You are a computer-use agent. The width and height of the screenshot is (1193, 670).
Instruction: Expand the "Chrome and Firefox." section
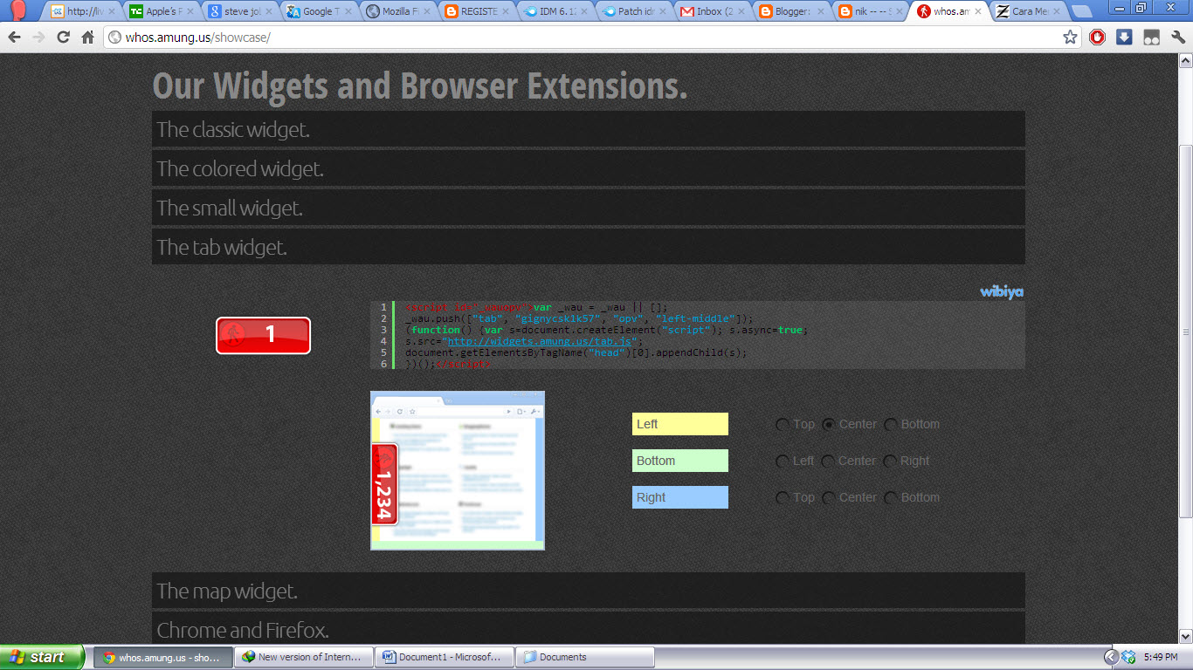(588, 628)
